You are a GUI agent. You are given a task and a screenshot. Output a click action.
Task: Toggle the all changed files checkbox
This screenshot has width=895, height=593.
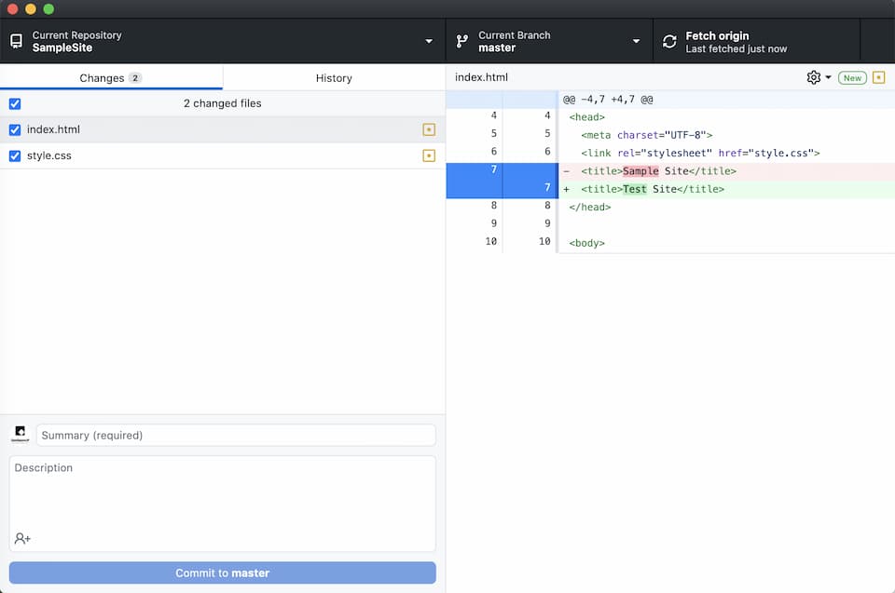[15, 103]
